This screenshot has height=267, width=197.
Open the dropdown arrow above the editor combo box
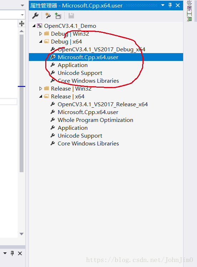[22, 5]
